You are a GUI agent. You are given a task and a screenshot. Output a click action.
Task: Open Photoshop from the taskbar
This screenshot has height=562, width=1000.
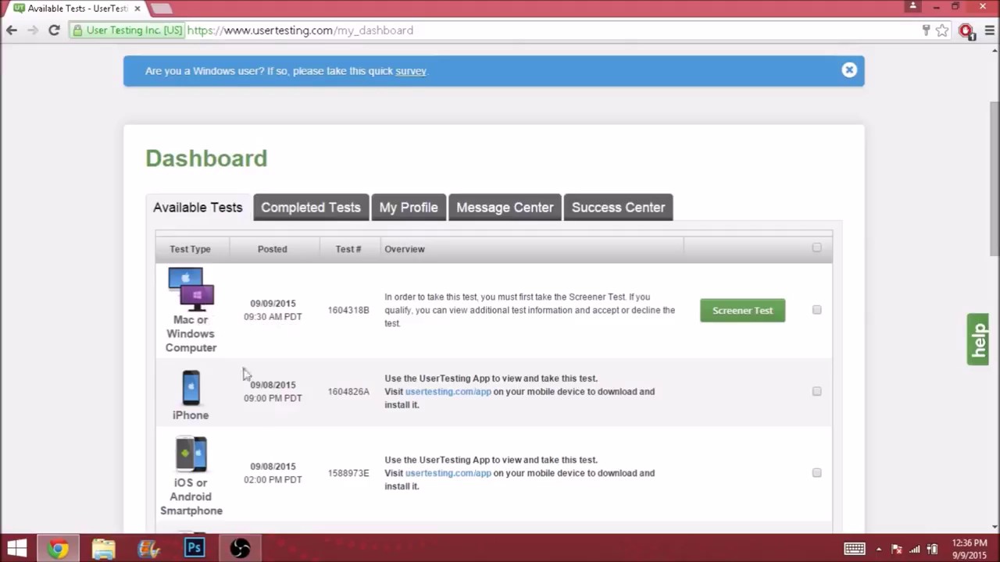[195, 548]
